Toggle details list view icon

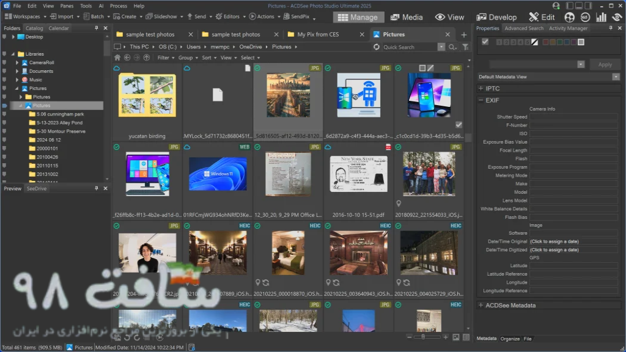click(x=466, y=337)
